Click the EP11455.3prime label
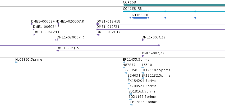This screenshot has height=106, width=225. [136, 60]
